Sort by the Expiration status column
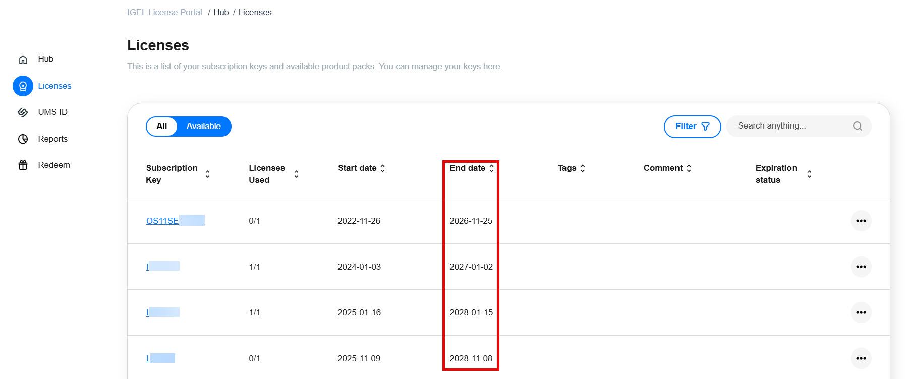Image resolution: width=905 pixels, height=379 pixels. click(809, 174)
